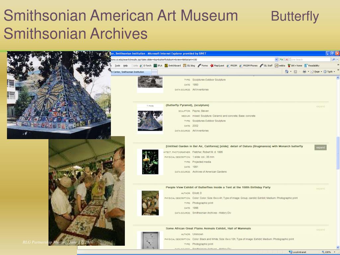The width and height of the screenshot is (340, 255).
Task: Select the Smithsonian Institution browser tab
Action: click(x=131, y=72)
